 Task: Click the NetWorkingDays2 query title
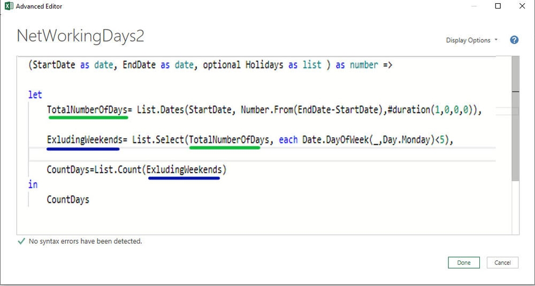point(80,35)
